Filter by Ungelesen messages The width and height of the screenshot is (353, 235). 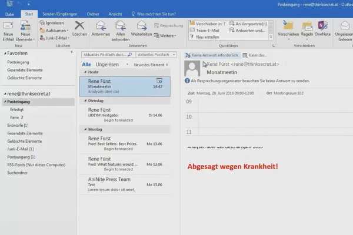[x=107, y=65]
